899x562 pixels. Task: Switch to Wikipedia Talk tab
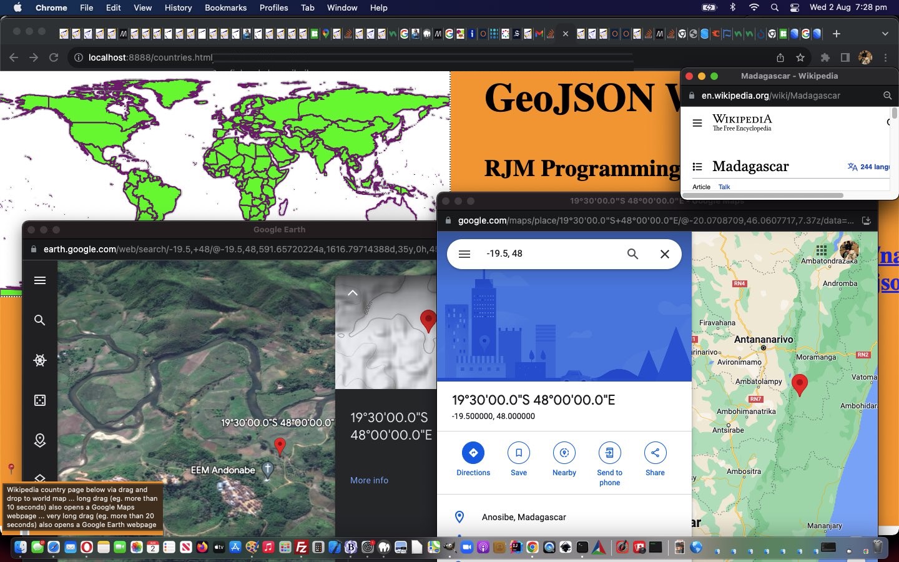(x=724, y=187)
